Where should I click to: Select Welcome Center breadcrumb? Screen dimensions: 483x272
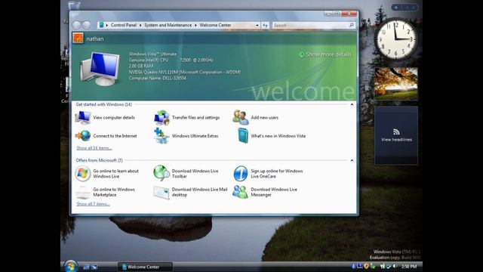click(x=215, y=25)
